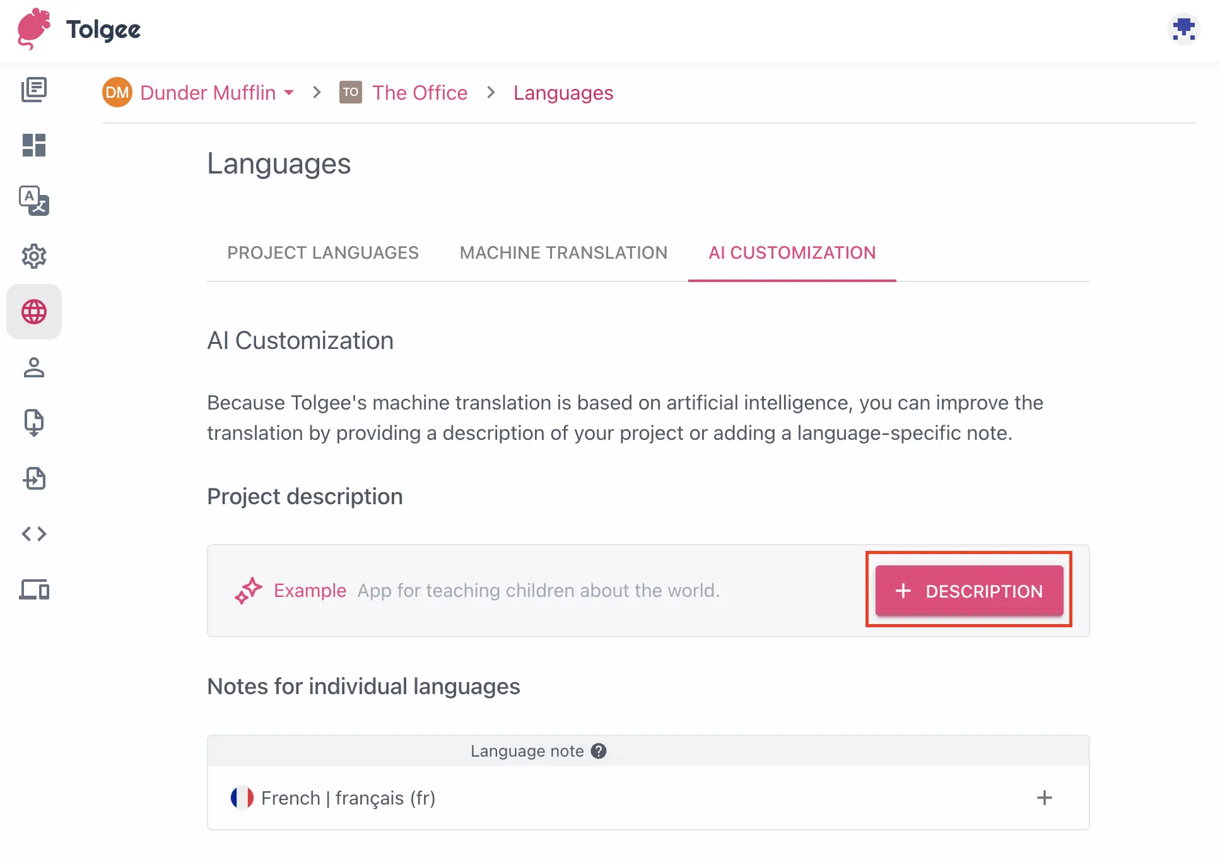The width and height of the screenshot is (1220, 862).
Task: Select the globe Languages sidebar icon
Action: click(x=34, y=312)
